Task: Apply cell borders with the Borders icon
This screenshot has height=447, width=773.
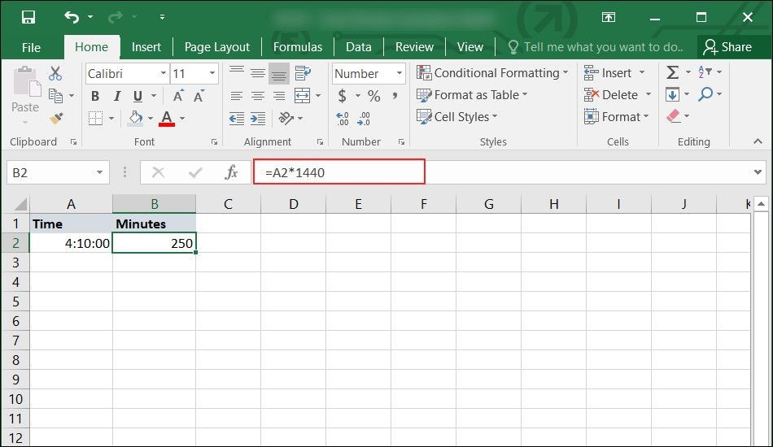Action: pos(96,118)
